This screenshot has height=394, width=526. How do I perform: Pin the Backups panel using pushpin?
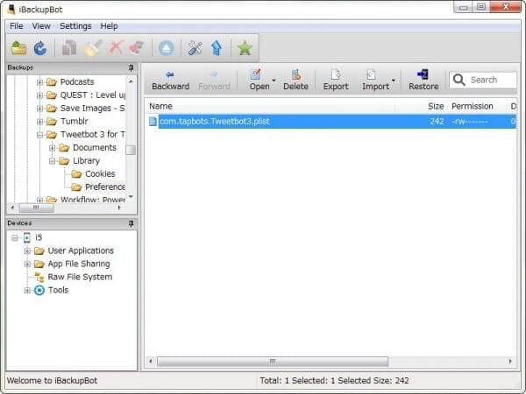pyautogui.click(x=131, y=67)
